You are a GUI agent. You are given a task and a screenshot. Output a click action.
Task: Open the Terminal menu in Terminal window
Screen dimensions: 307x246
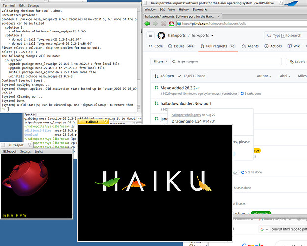[9, 6]
